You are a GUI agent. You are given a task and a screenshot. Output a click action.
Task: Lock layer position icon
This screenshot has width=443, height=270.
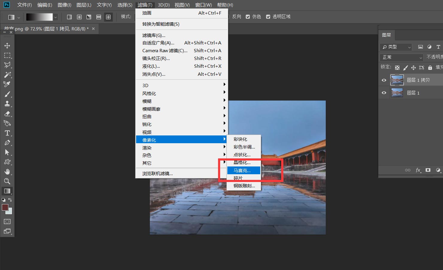pyautogui.click(x=413, y=68)
